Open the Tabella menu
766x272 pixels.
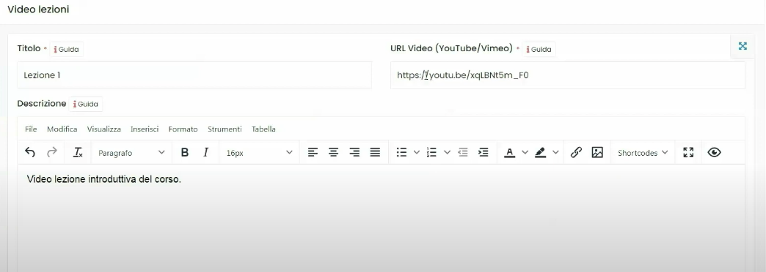pyautogui.click(x=264, y=129)
